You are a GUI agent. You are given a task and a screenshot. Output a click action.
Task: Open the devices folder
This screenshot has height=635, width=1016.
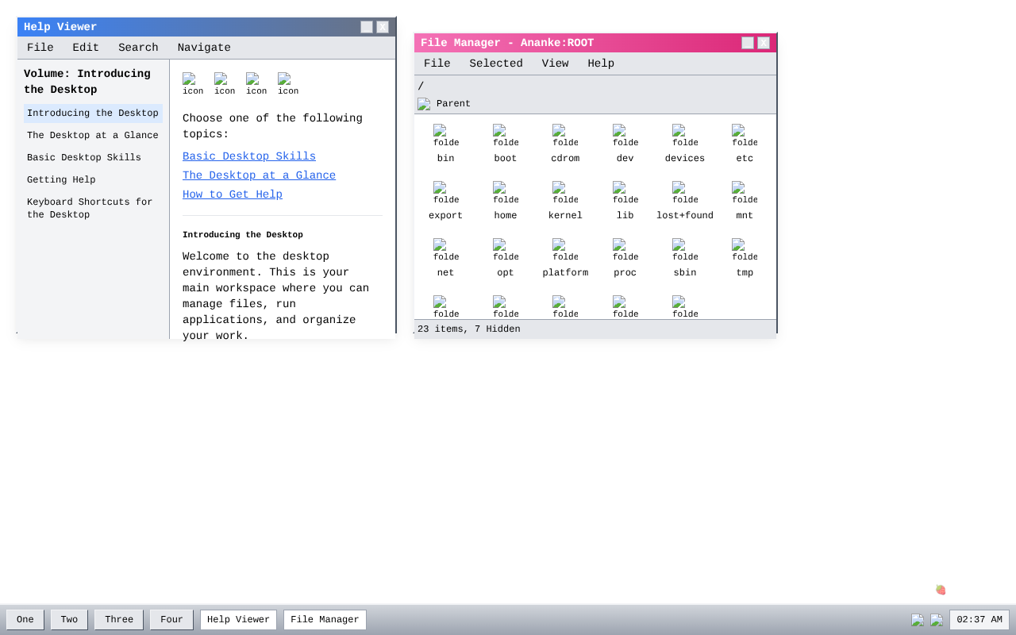[x=684, y=144]
